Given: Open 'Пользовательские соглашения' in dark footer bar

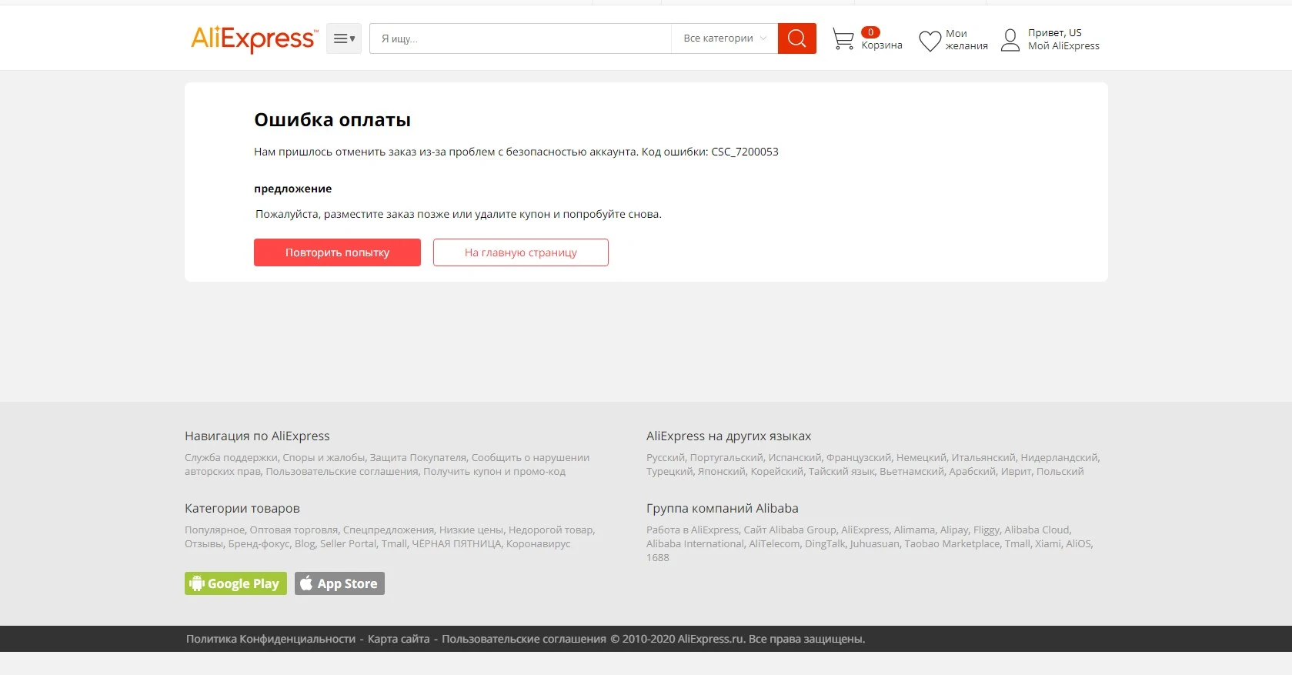Looking at the screenshot, I should point(524,639).
